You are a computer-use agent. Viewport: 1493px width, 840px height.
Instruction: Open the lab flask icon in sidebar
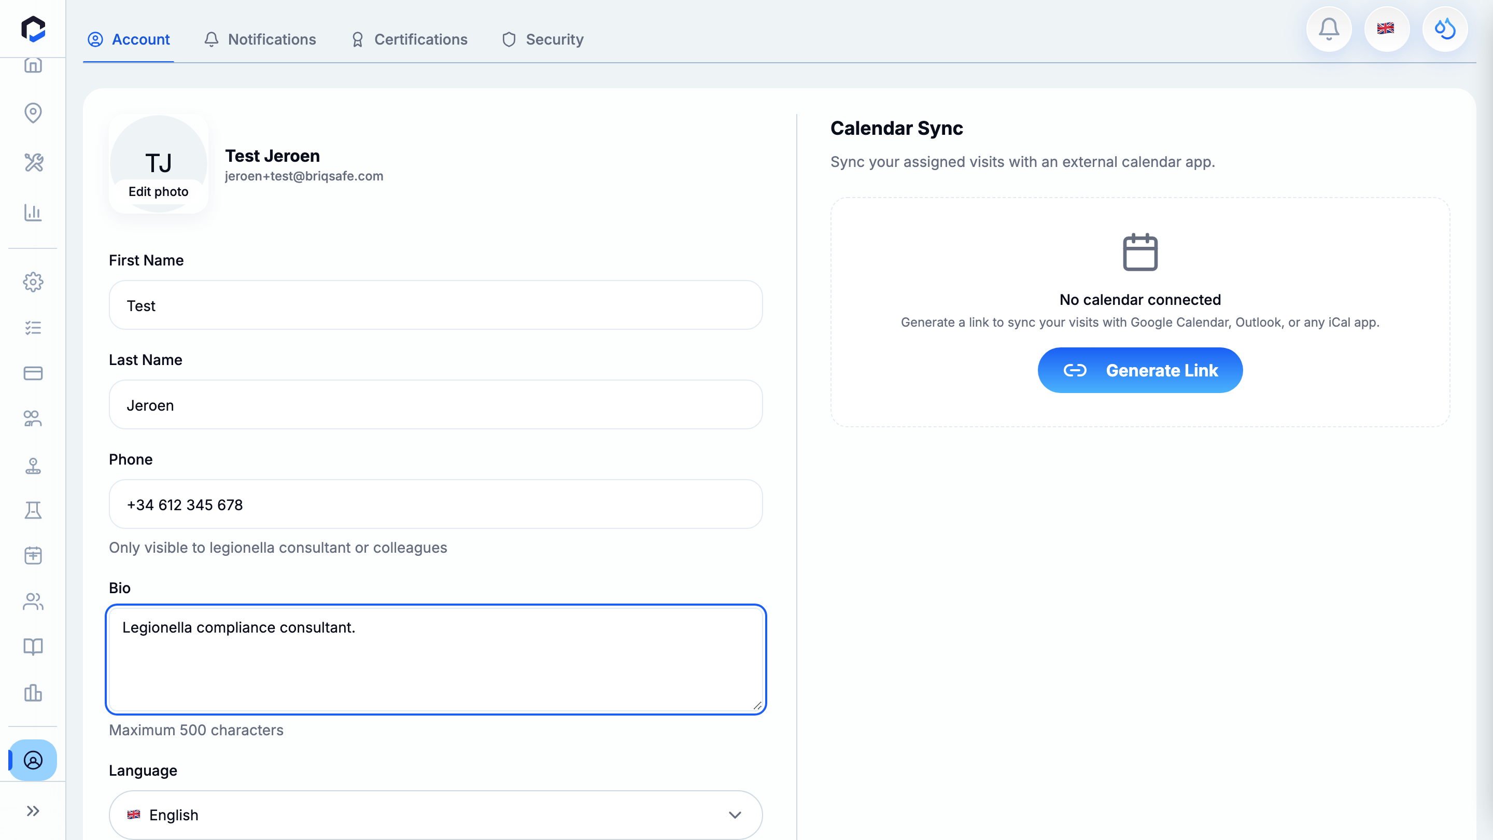click(x=33, y=510)
